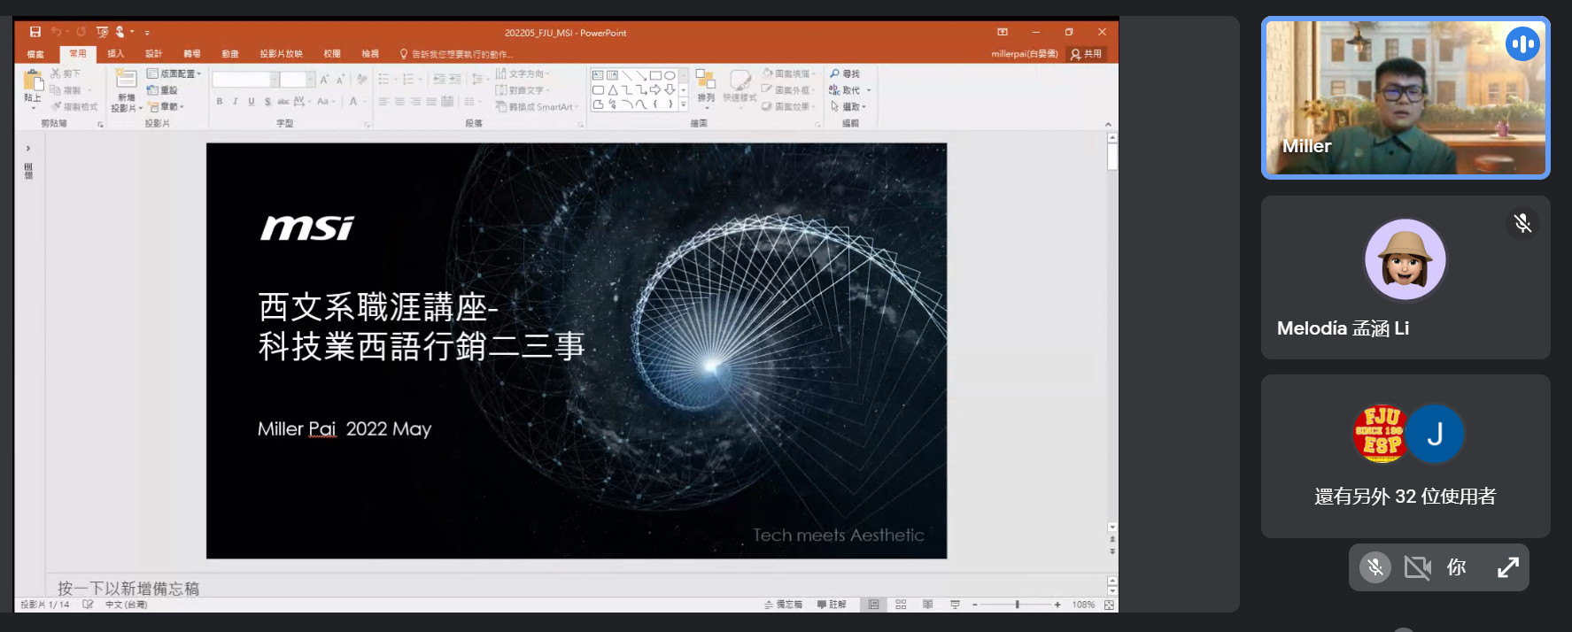Toggle your microphone in the meeting bar
This screenshot has height=632, width=1572.
(1375, 567)
